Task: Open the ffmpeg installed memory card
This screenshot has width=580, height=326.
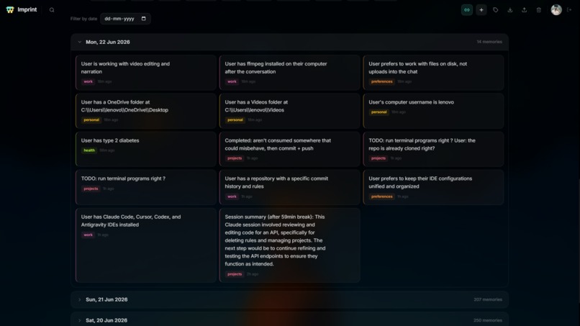Action: (x=289, y=73)
